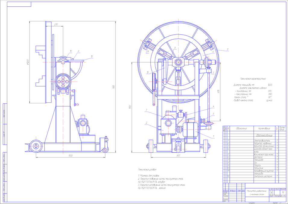Click the '- минимальный, мм' label

243,91
